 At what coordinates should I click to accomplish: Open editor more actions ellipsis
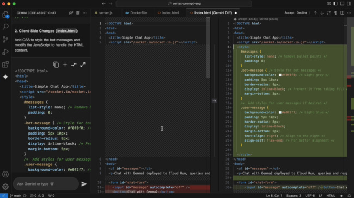point(349,13)
